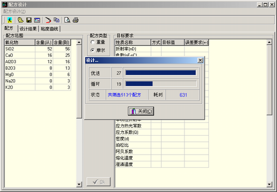Click down arrow of 配方范围 scrollbar
The height and width of the screenshot is (192, 277).
click(79, 184)
